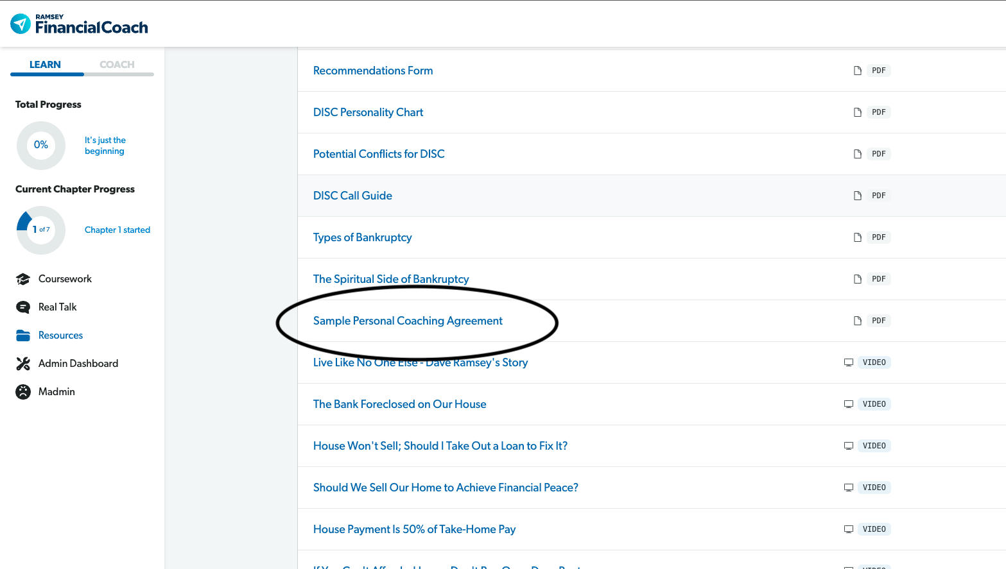Open the DISC Personality Chart PDF link
The width and height of the screenshot is (1006, 569).
click(368, 112)
